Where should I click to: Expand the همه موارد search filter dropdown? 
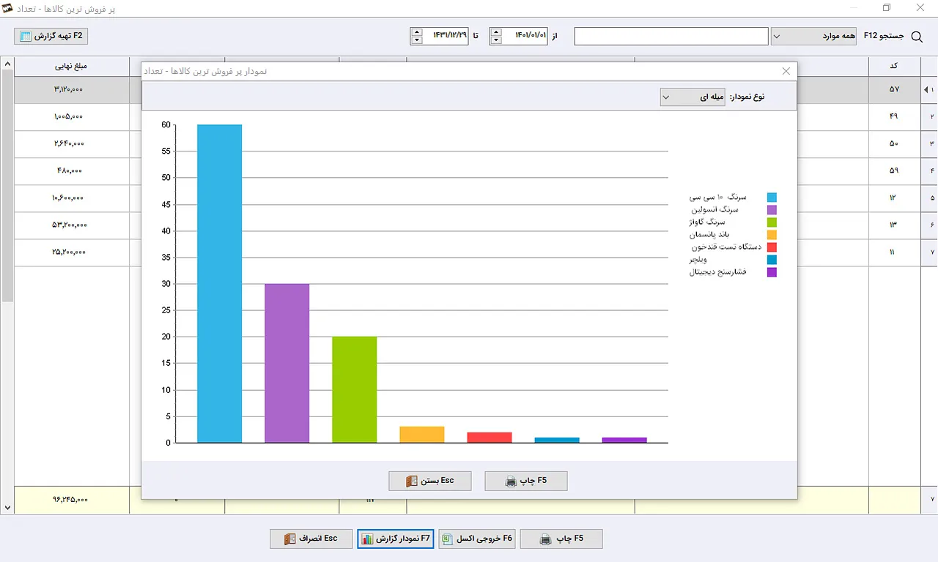pos(813,36)
